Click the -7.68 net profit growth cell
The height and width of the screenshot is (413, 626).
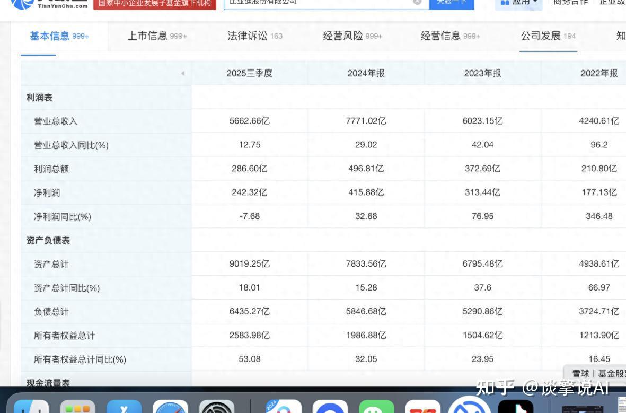point(250,216)
